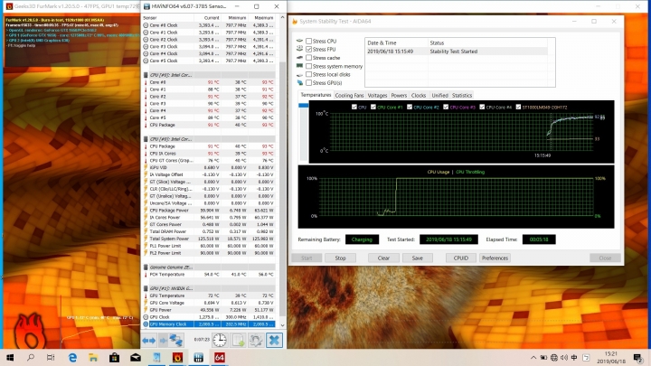Click Maximum column header in HWiNFO
Screen dimensions: 651x366
pos(264,18)
